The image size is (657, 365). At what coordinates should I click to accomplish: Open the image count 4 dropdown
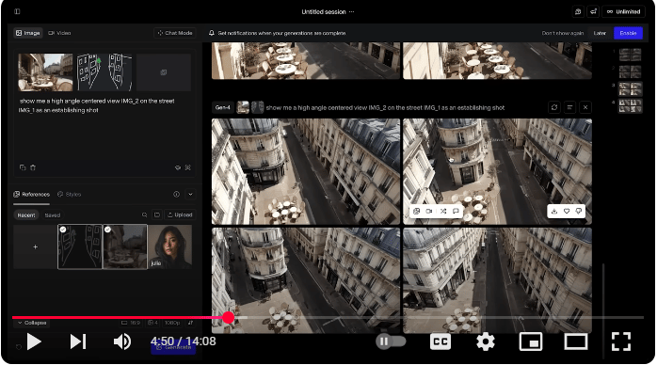click(152, 323)
